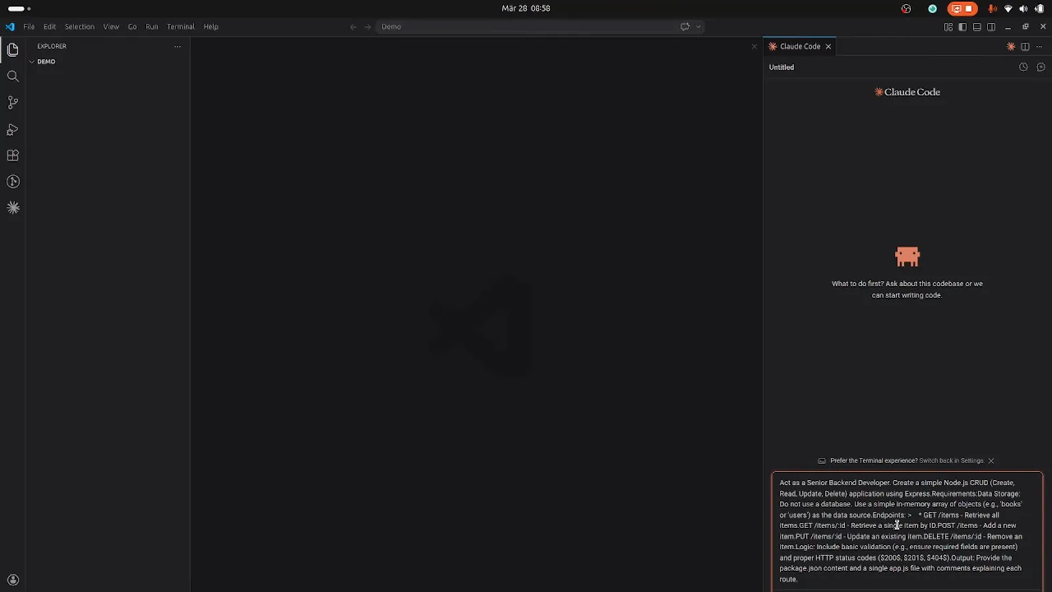
Task: Close the empty editor group
Action: (754, 47)
